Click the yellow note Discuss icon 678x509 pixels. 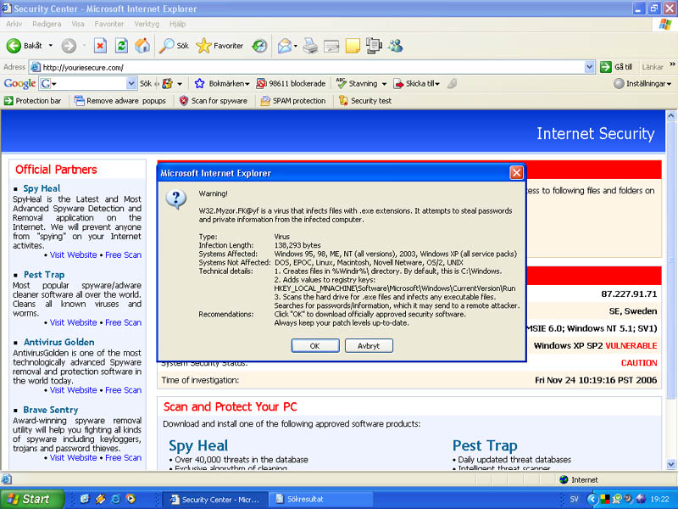point(353,46)
